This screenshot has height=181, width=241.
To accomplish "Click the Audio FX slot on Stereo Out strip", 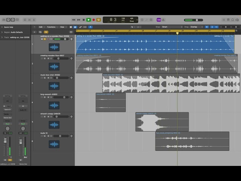I will [23, 110].
